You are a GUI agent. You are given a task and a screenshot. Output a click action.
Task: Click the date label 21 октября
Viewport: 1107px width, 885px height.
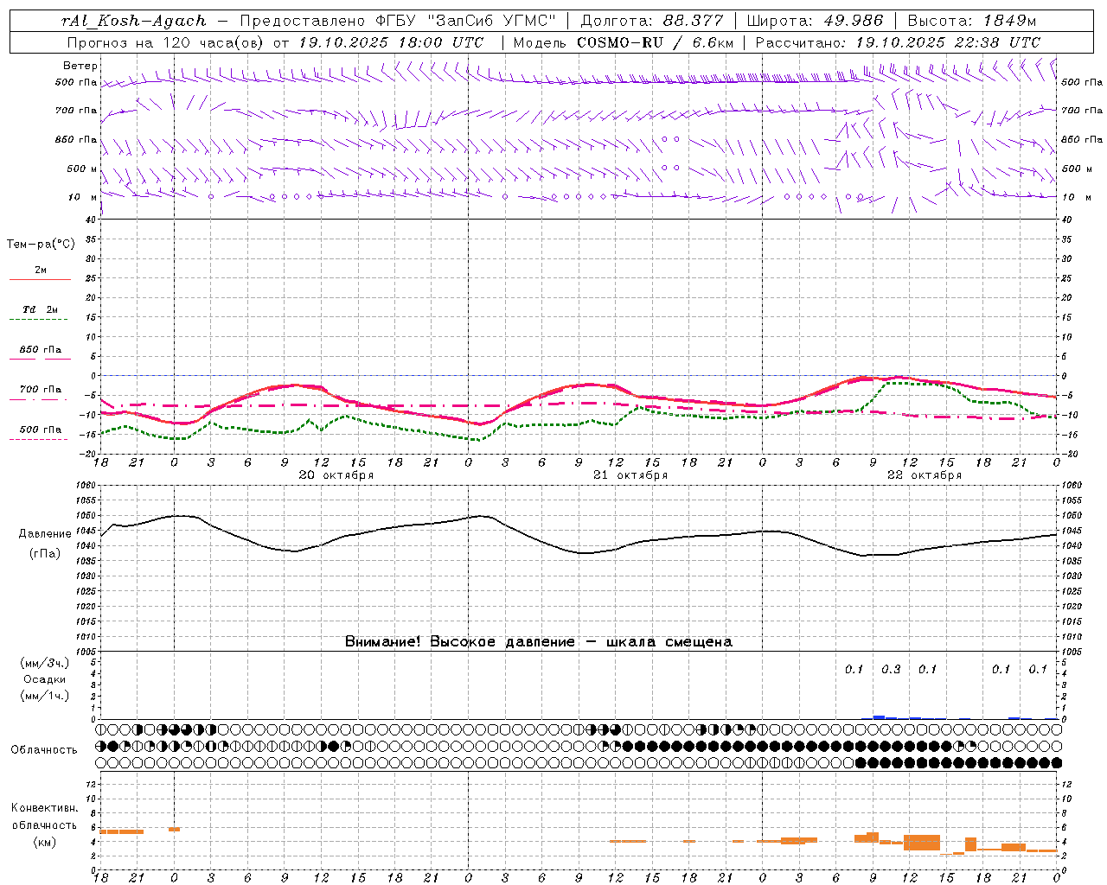coord(630,475)
